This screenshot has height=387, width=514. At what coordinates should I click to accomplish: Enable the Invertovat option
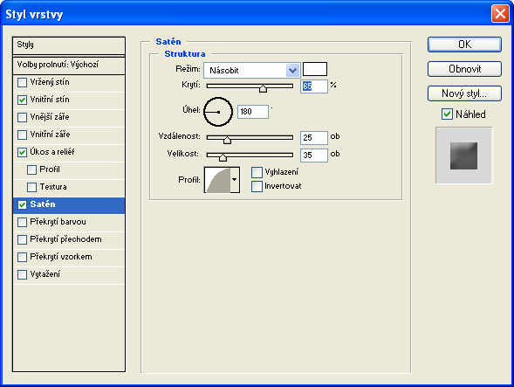click(257, 186)
